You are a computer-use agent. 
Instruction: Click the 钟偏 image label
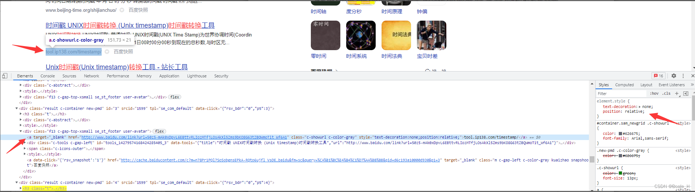coord(422,11)
